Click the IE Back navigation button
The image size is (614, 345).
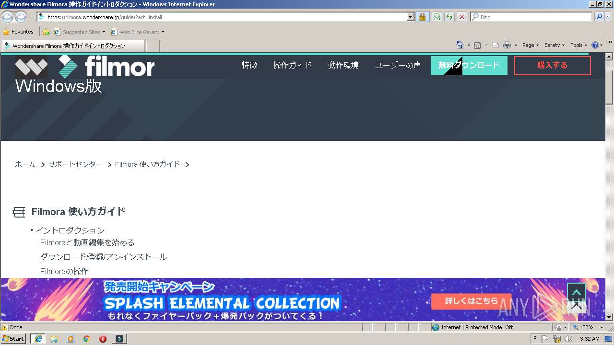tap(8, 17)
